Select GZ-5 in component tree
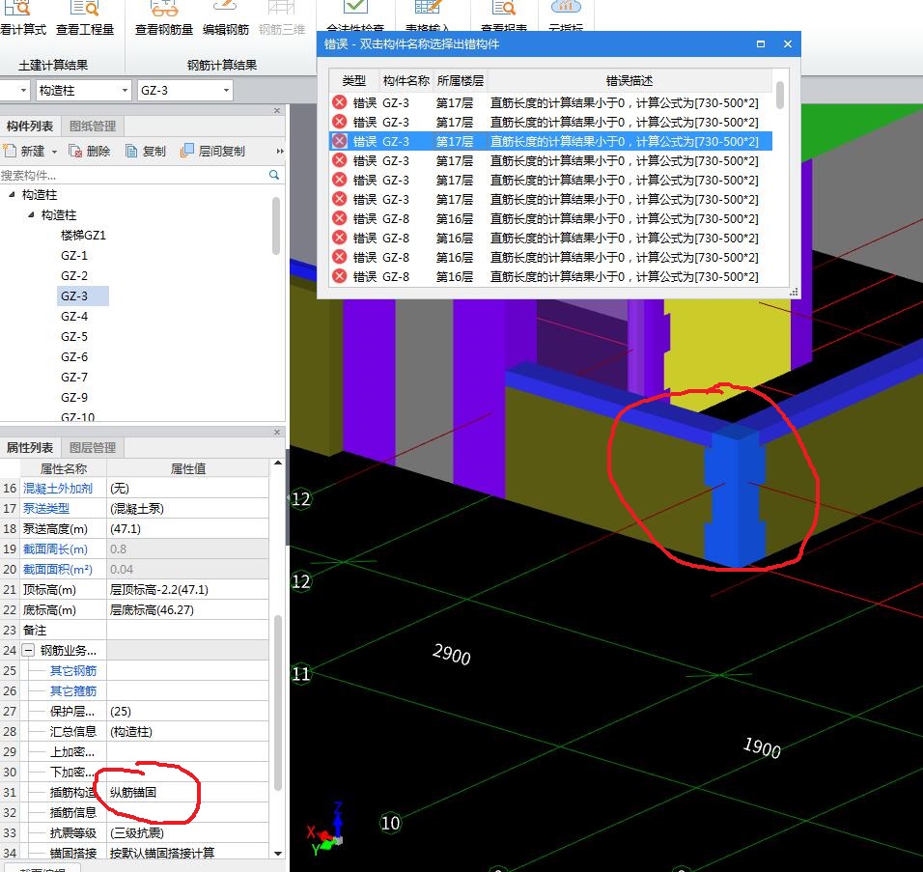The image size is (923, 872). (74, 337)
